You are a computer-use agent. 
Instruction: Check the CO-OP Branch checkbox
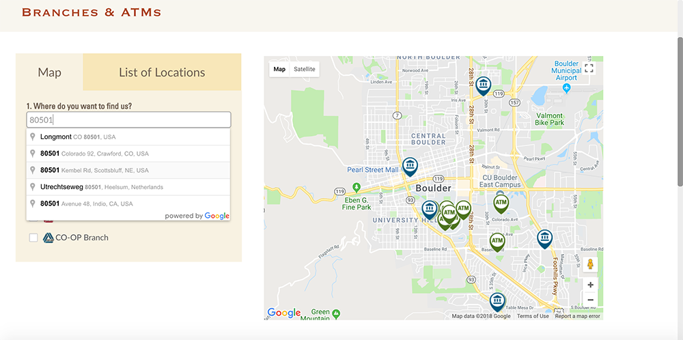[x=33, y=238]
